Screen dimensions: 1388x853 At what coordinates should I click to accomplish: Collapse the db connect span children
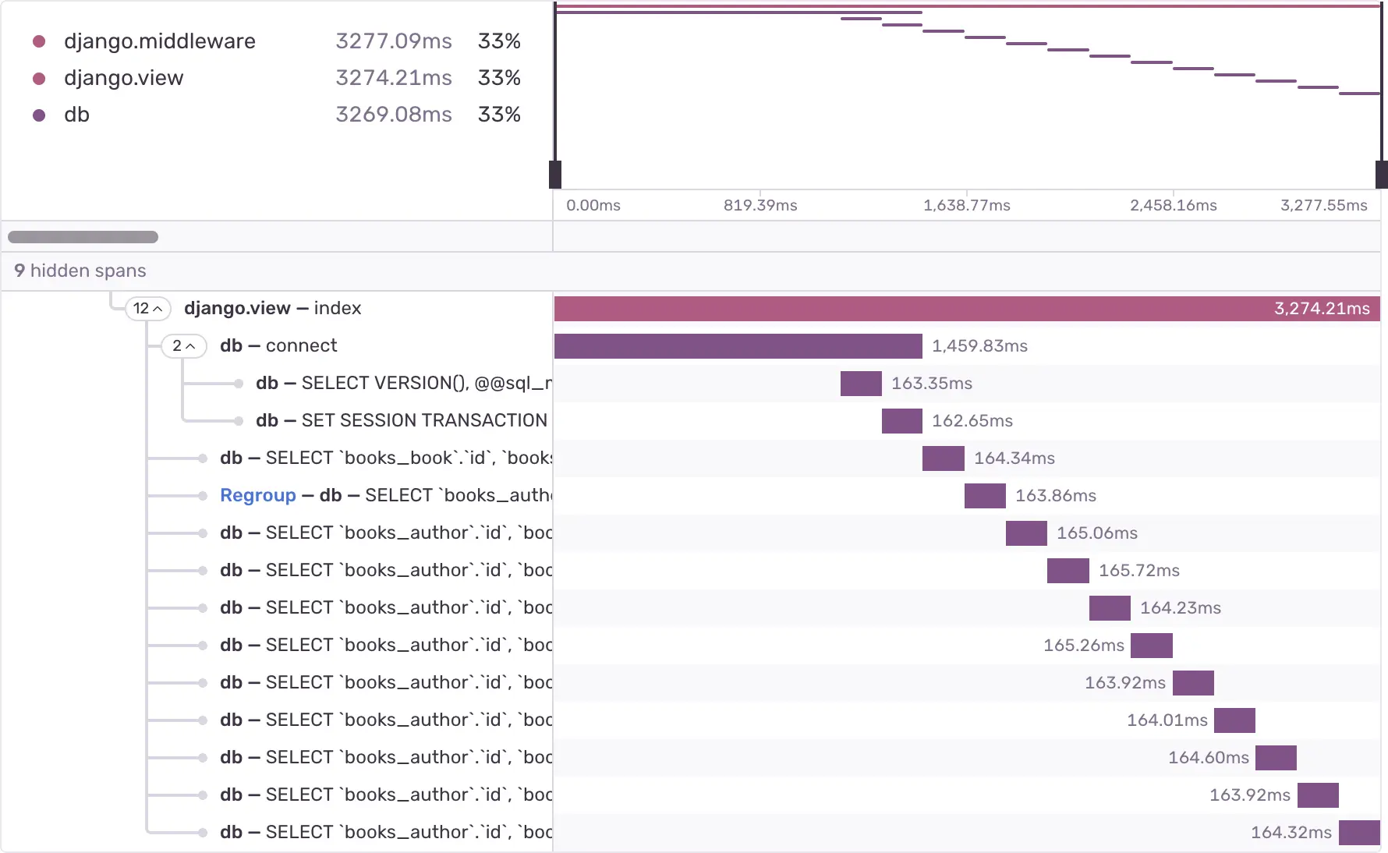(x=184, y=346)
